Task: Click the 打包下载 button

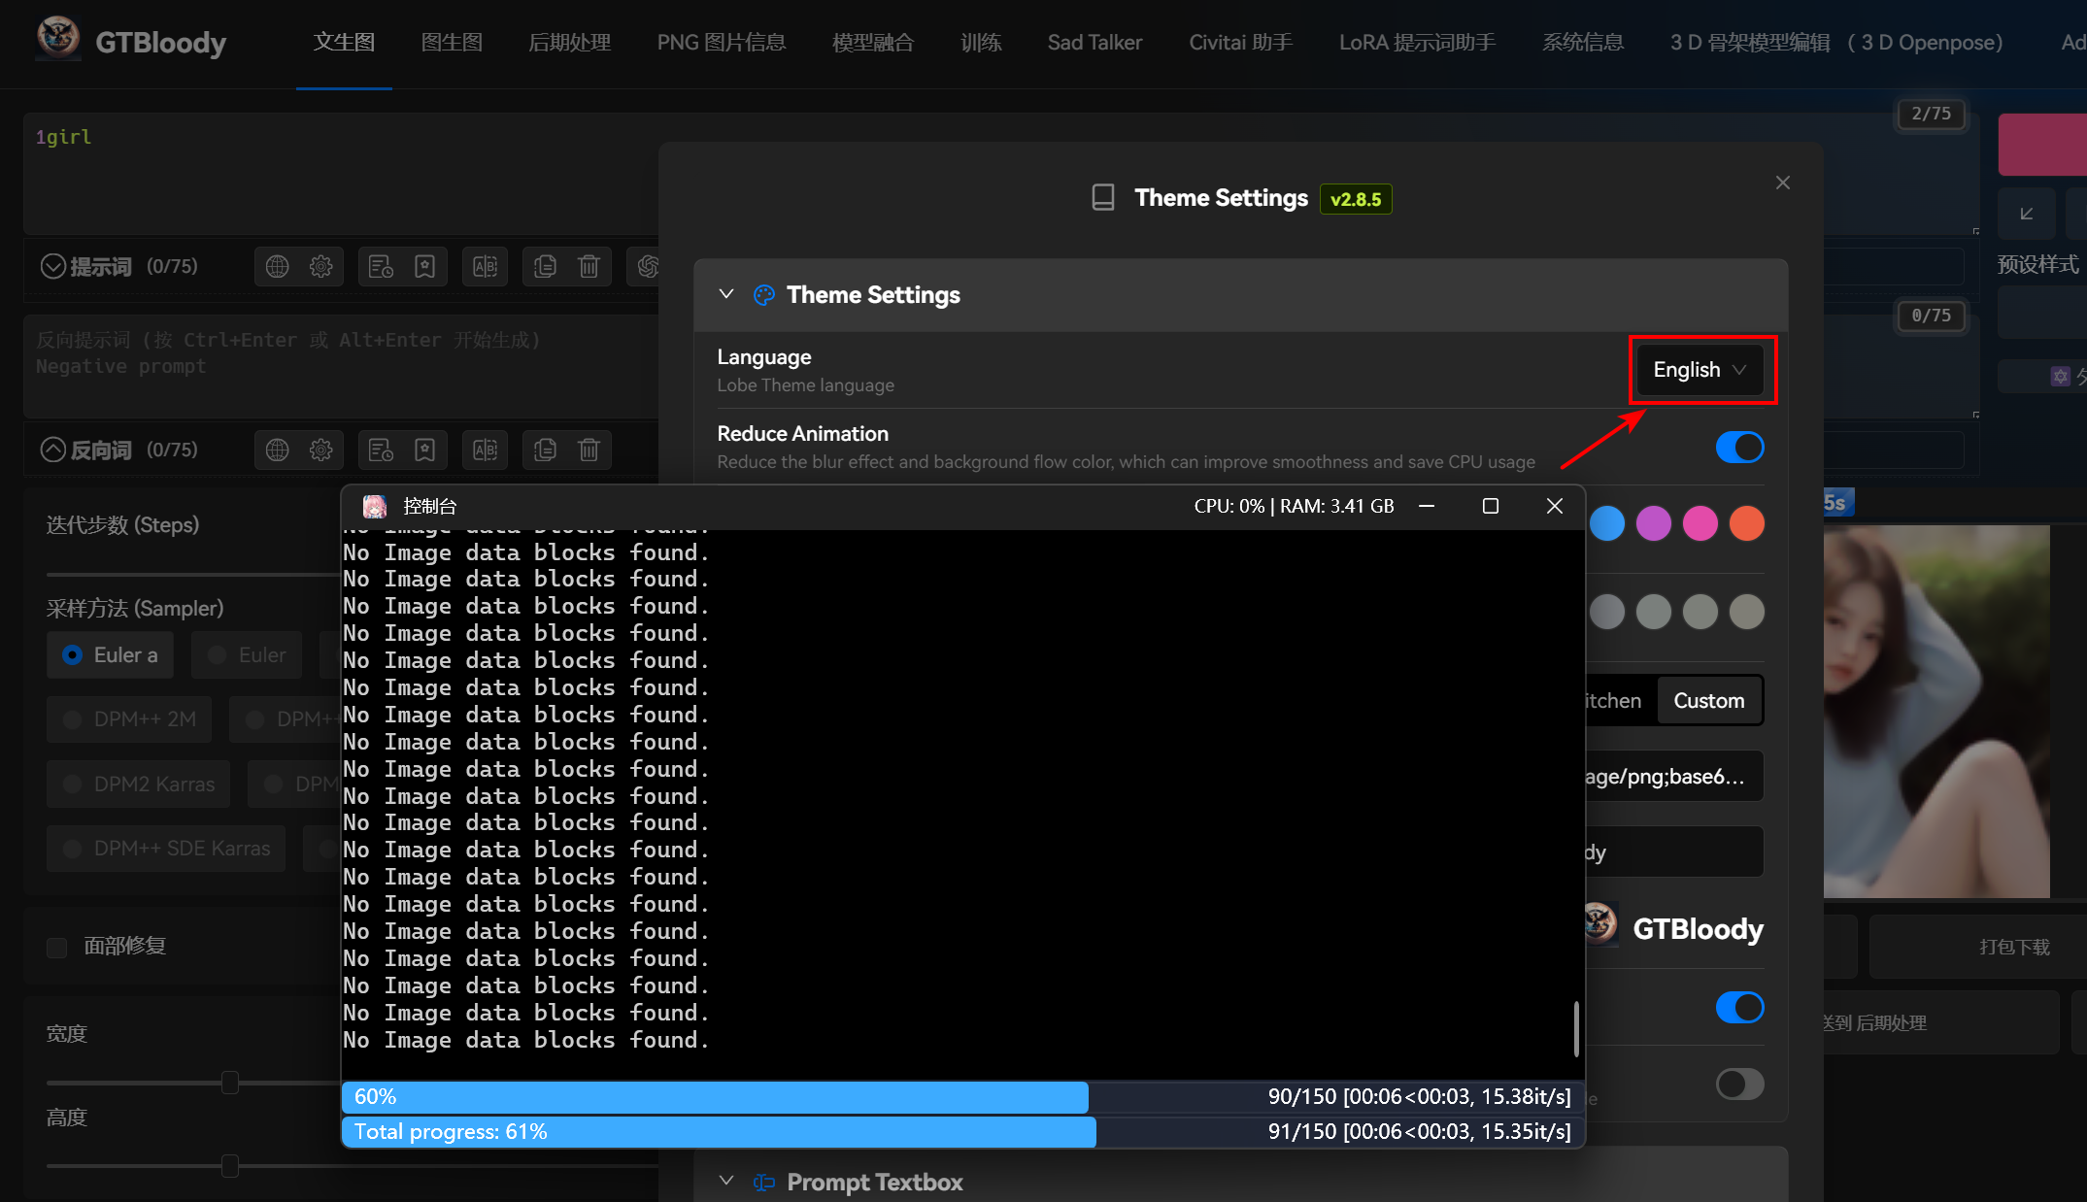Action: [2014, 947]
